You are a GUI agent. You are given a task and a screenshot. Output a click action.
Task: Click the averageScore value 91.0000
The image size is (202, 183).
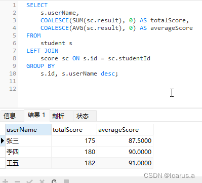coord(125,163)
